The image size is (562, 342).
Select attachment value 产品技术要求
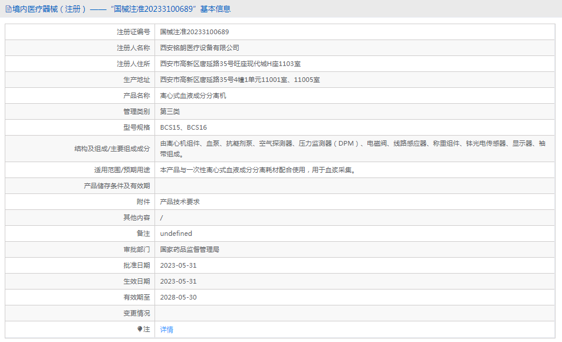tap(180, 202)
